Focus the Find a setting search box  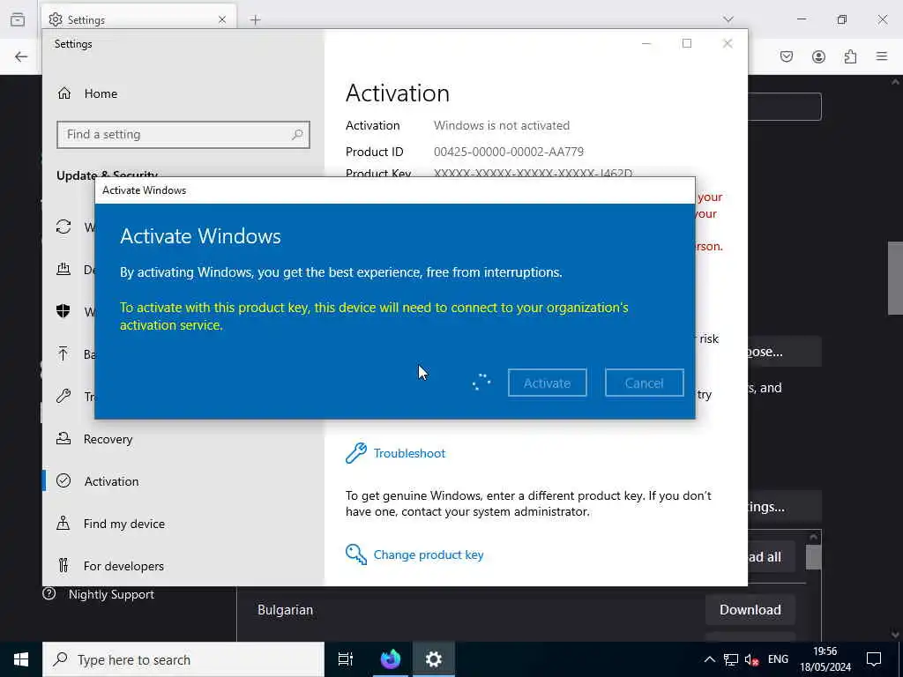click(x=183, y=135)
